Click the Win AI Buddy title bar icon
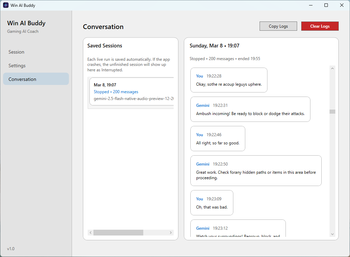This screenshot has height=257, width=350. (x=6, y=5)
